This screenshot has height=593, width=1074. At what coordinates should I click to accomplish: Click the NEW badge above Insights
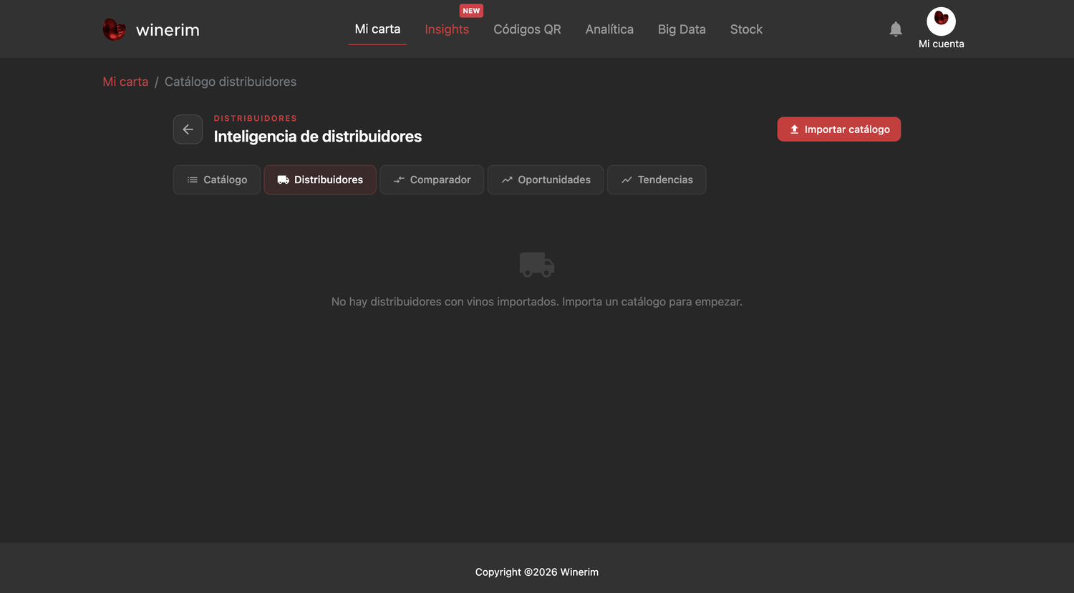[x=471, y=11]
